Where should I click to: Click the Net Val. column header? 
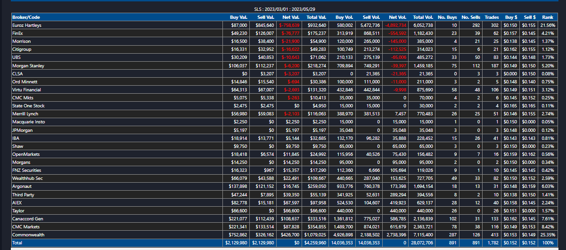(x=291, y=17)
